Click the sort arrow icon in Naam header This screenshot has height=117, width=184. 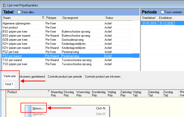coord(43,18)
